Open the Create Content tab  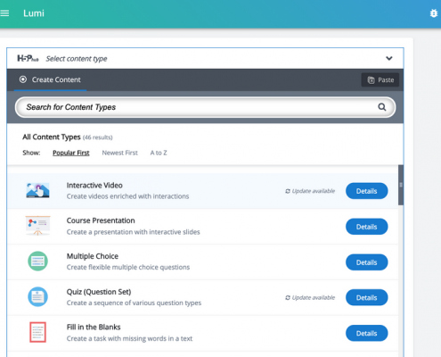point(50,79)
